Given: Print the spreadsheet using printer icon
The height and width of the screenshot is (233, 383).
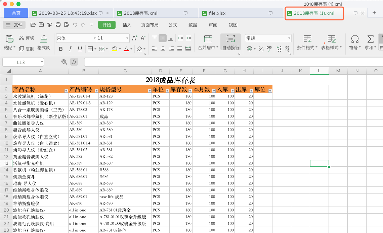Looking at the screenshot, I should (58, 25).
